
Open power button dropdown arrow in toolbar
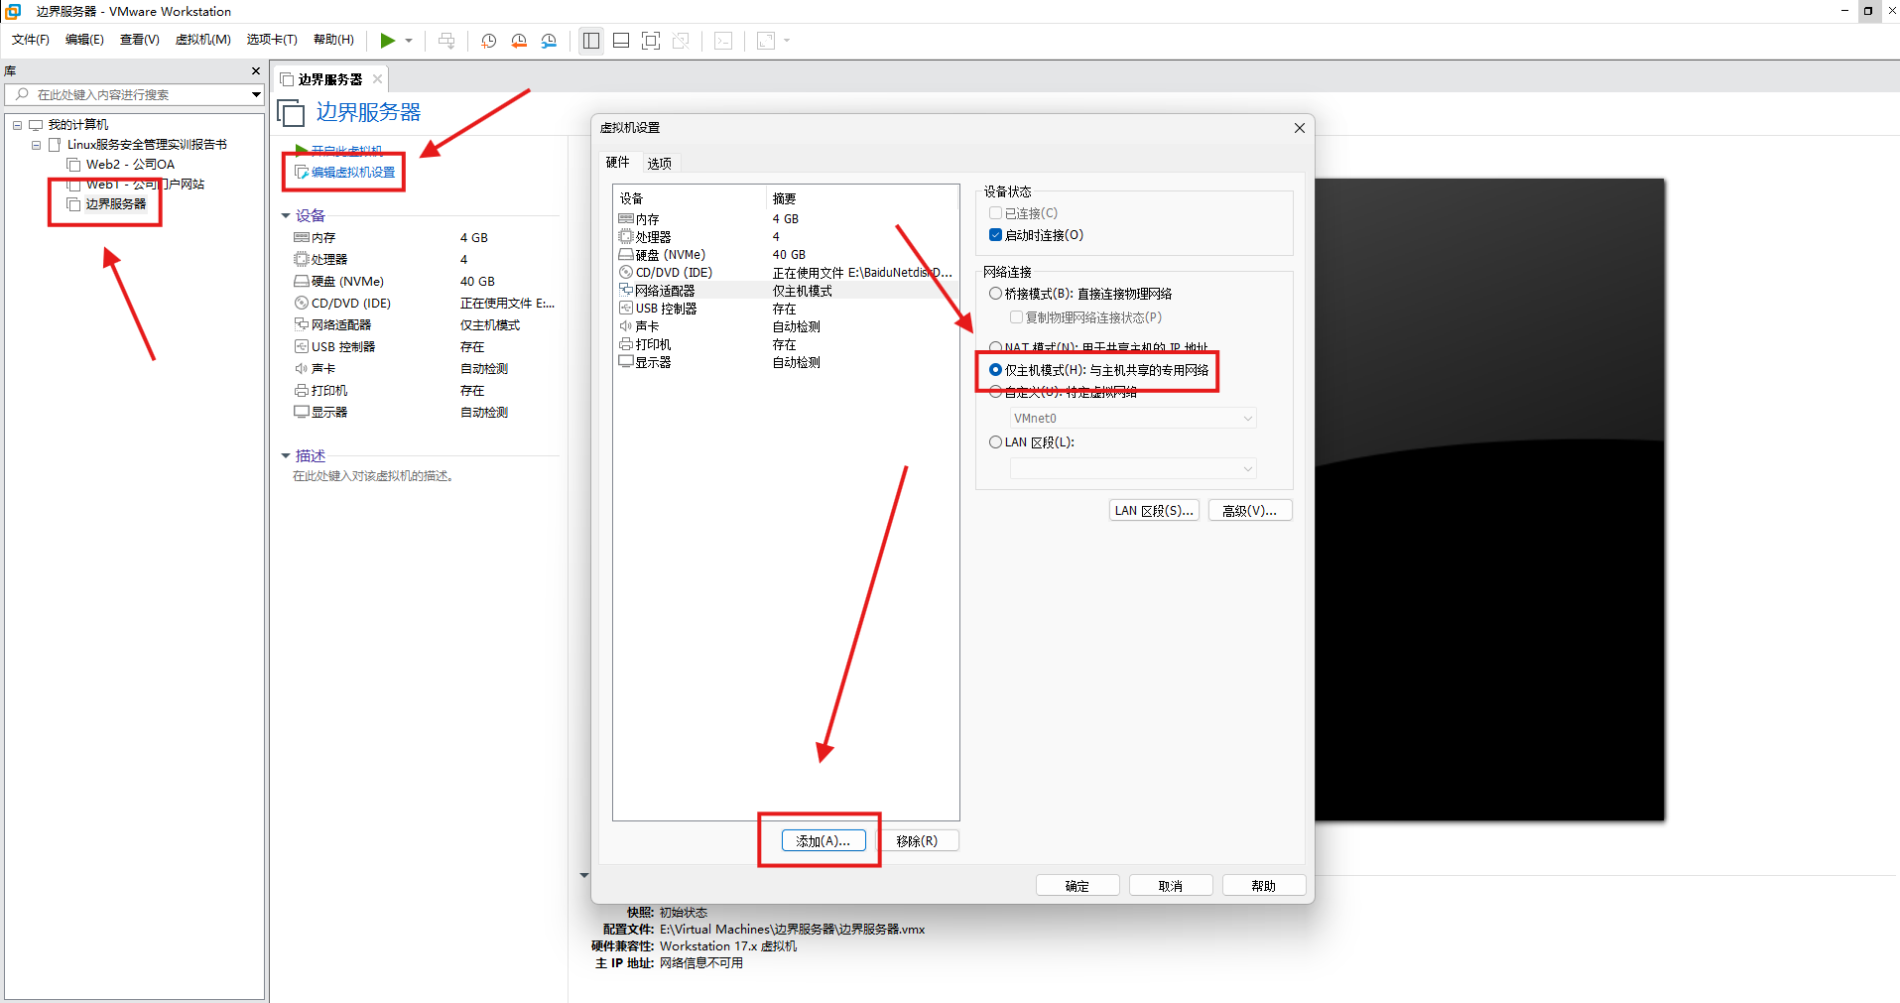pyautogui.click(x=409, y=41)
